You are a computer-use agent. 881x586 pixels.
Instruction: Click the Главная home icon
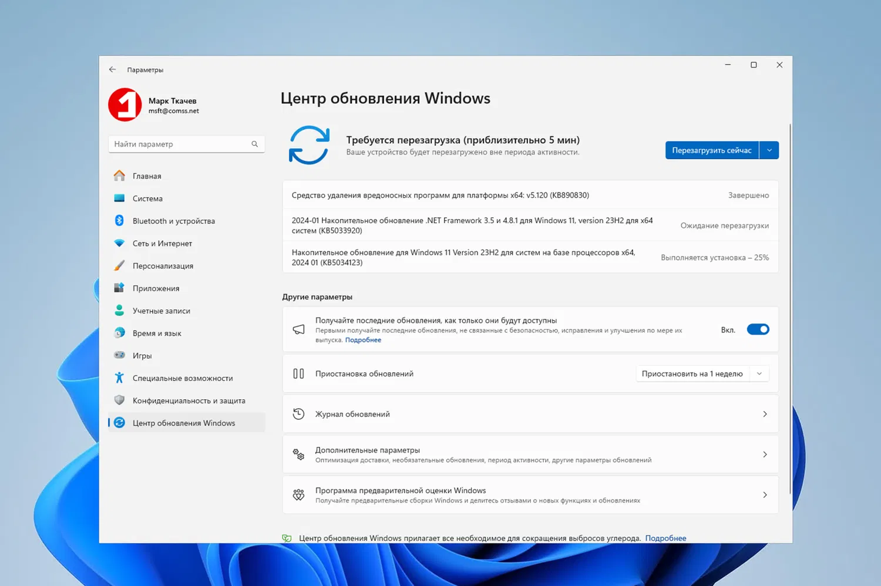pos(119,176)
